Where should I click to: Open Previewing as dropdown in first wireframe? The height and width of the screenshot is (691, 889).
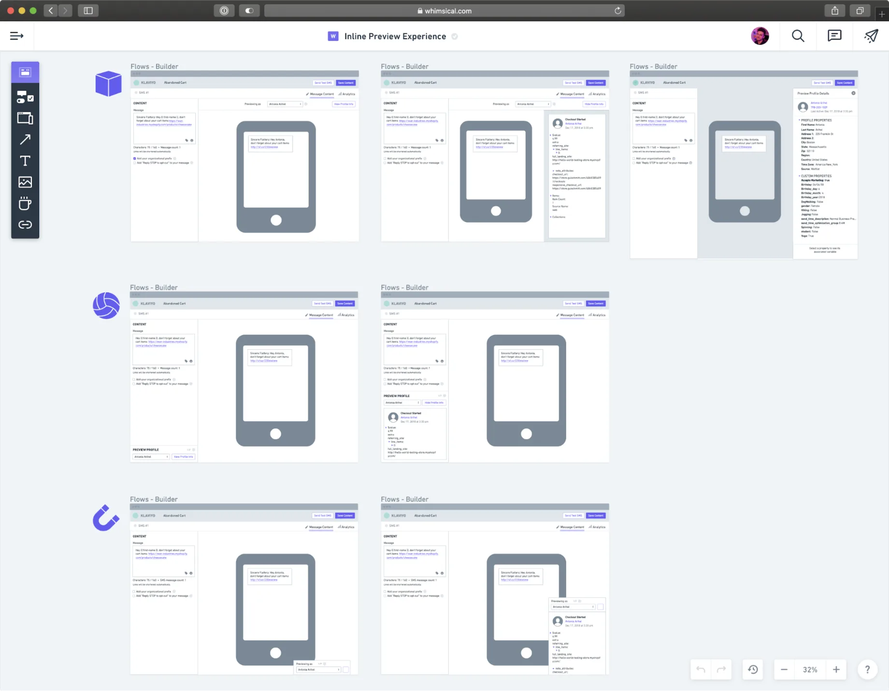click(285, 104)
